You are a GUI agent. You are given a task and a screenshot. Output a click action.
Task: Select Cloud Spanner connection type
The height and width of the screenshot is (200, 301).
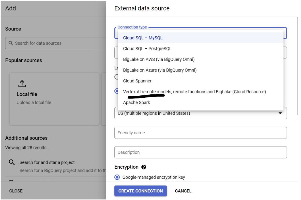pos(137,81)
